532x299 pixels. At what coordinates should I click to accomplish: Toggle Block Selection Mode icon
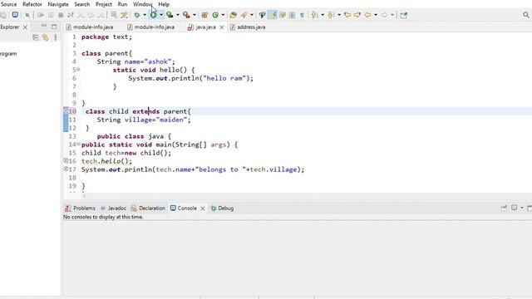(x=292, y=15)
